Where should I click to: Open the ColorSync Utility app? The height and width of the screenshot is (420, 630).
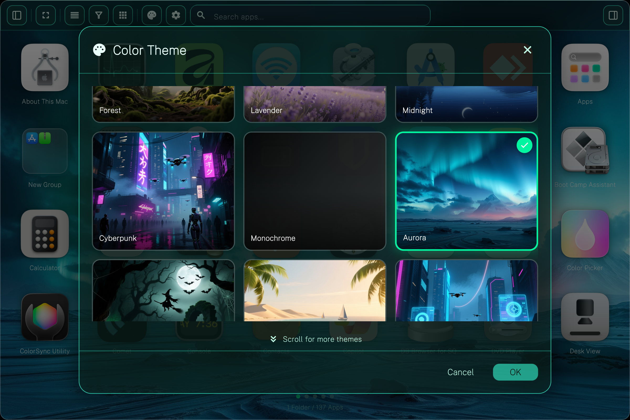pyautogui.click(x=45, y=318)
